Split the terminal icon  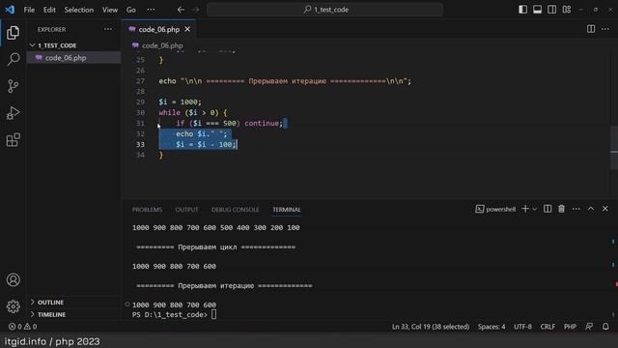pos(548,209)
